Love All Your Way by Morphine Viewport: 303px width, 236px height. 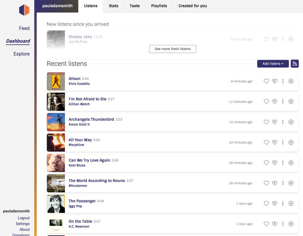coord(266,142)
